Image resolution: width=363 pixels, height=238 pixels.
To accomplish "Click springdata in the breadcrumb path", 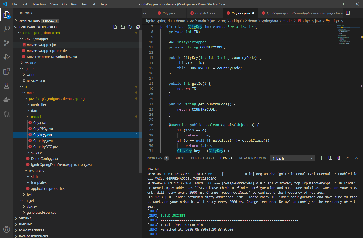I will (270, 21).
